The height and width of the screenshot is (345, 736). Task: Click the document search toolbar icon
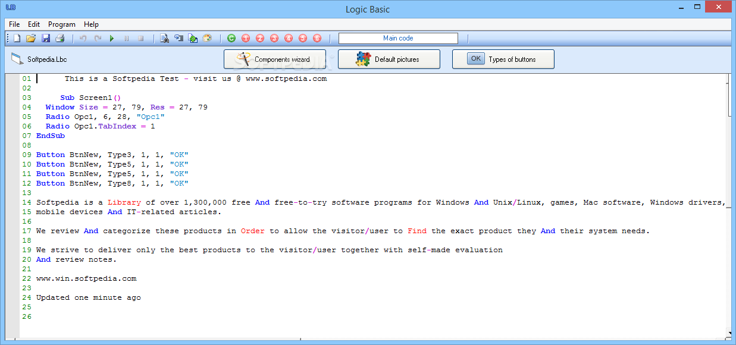[x=164, y=38]
